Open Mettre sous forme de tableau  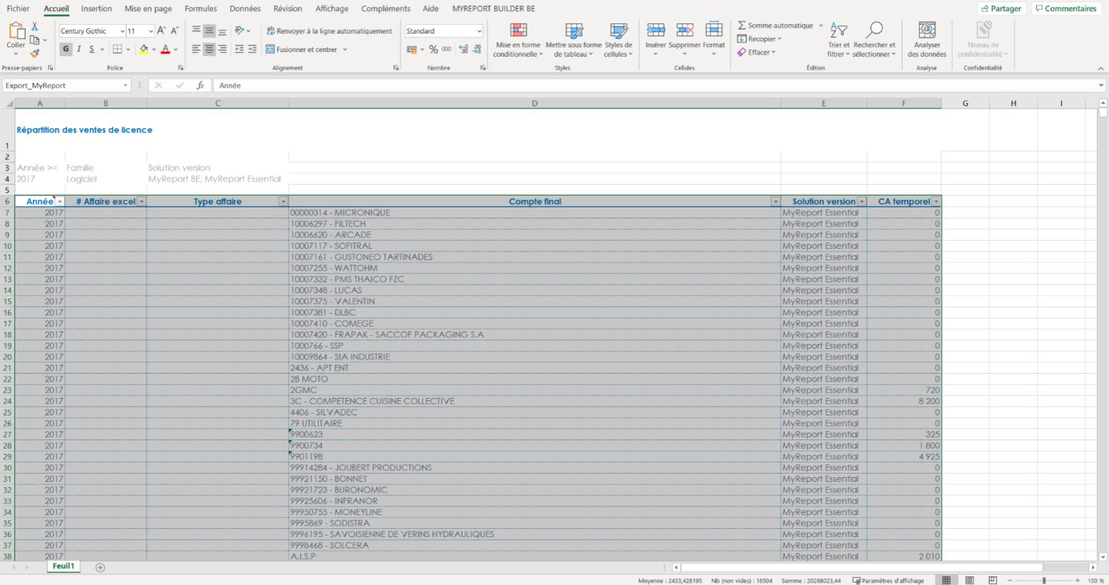pyautogui.click(x=574, y=40)
